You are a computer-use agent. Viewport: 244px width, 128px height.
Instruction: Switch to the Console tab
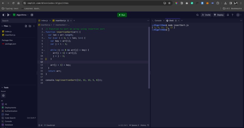click(x=158, y=21)
